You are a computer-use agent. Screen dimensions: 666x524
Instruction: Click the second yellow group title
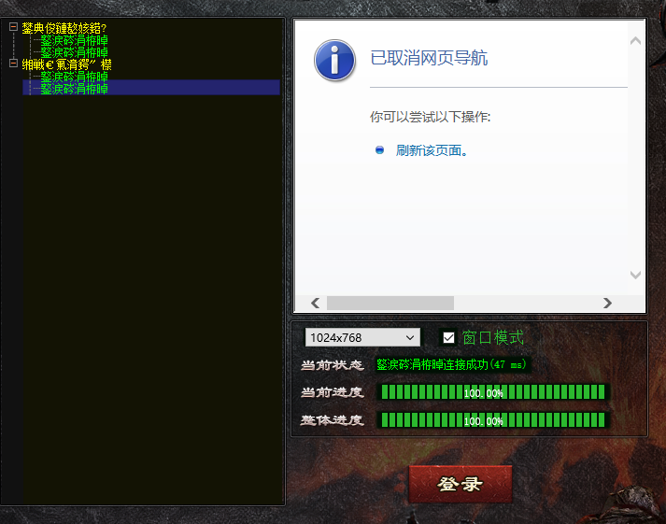point(66,64)
